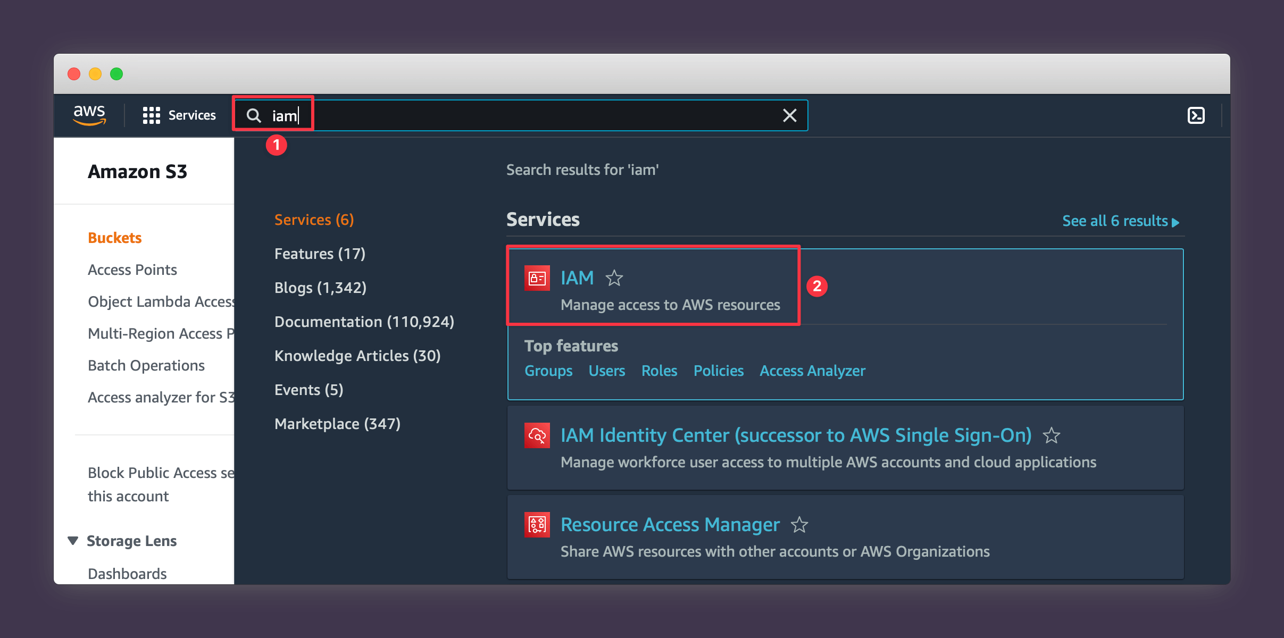Screen dimensions: 1284x638
Task: Go to IAM Users feature
Action: tap(607, 371)
